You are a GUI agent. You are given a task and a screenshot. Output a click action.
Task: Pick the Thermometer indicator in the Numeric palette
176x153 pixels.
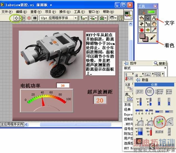(149, 132)
